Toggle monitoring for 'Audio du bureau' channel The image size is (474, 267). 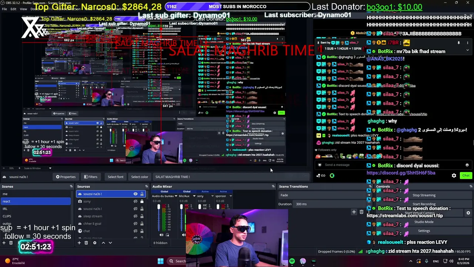167,235
